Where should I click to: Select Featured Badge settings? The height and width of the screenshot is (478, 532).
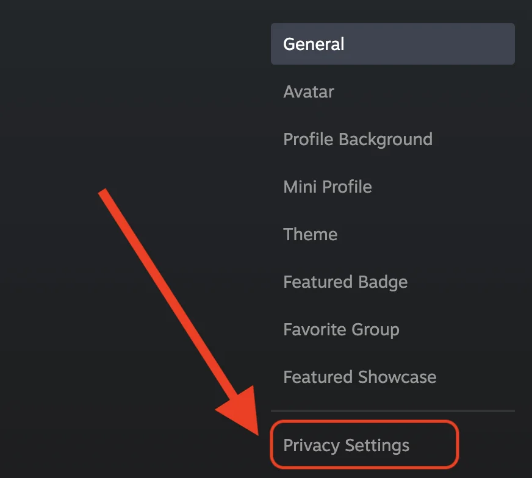pyautogui.click(x=345, y=282)
